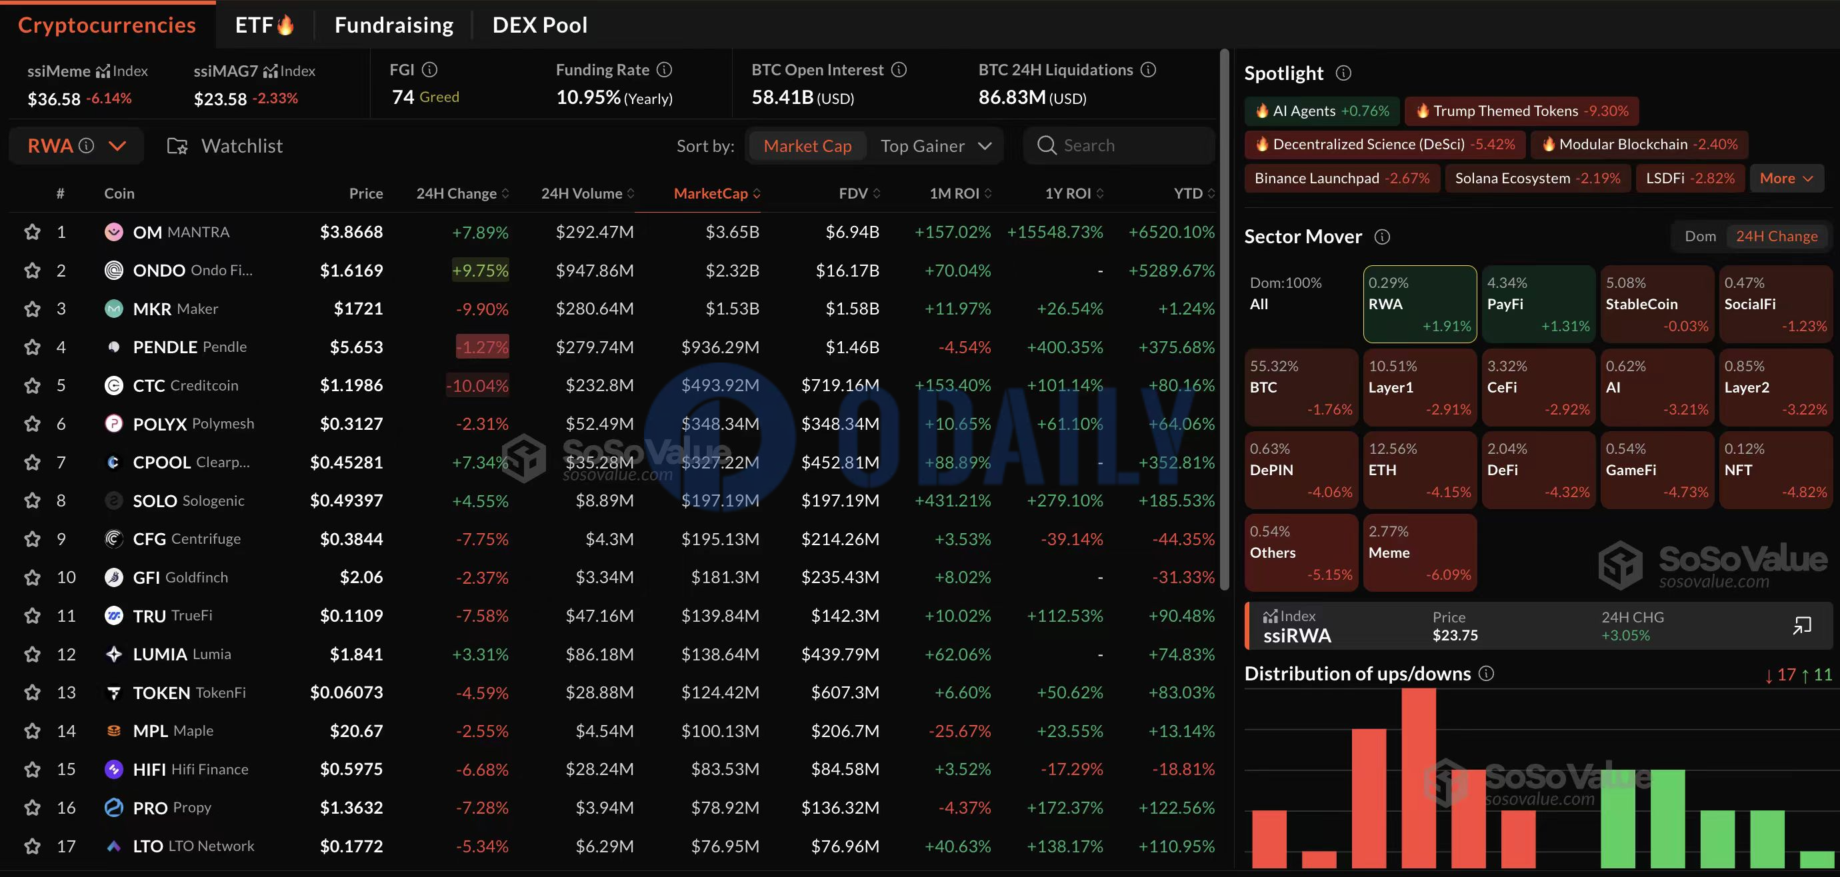
Task: Click the HIFI Hifi Finance logo
Action: point(113,769)
